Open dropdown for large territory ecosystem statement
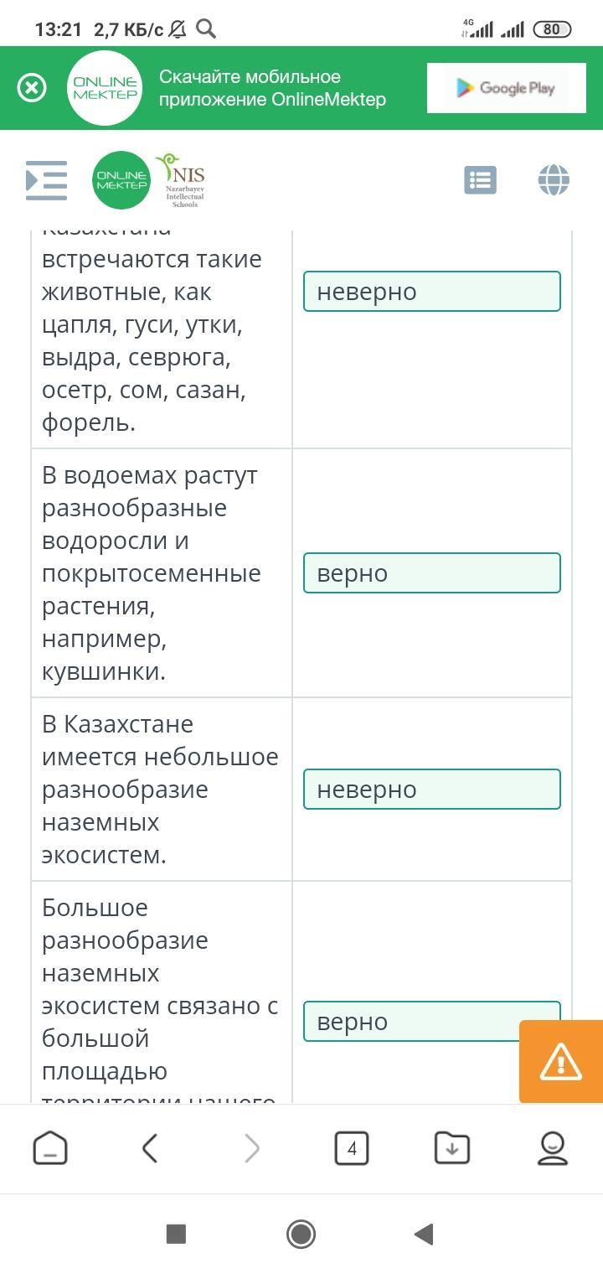Screen dimensions: 603x1274 pos(410,1022)
